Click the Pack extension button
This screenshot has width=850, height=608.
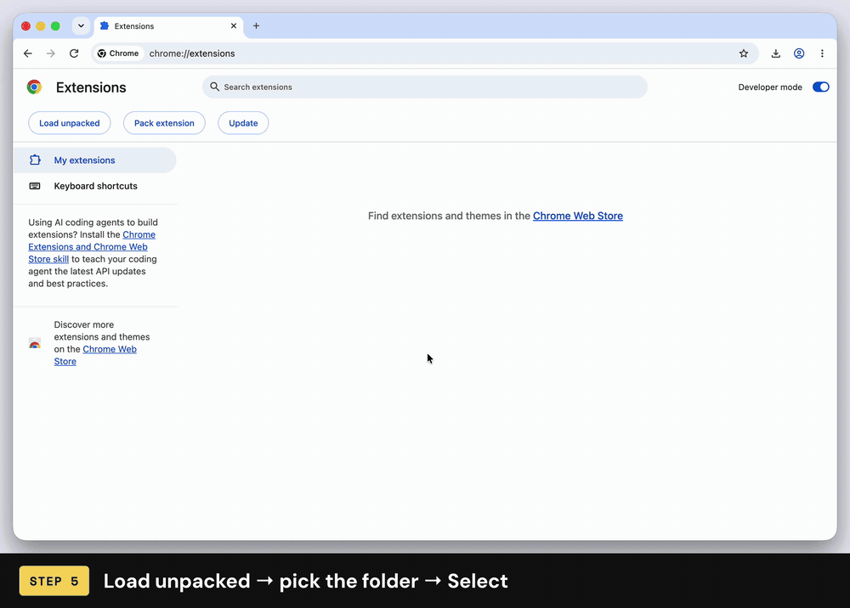(164, 123)
